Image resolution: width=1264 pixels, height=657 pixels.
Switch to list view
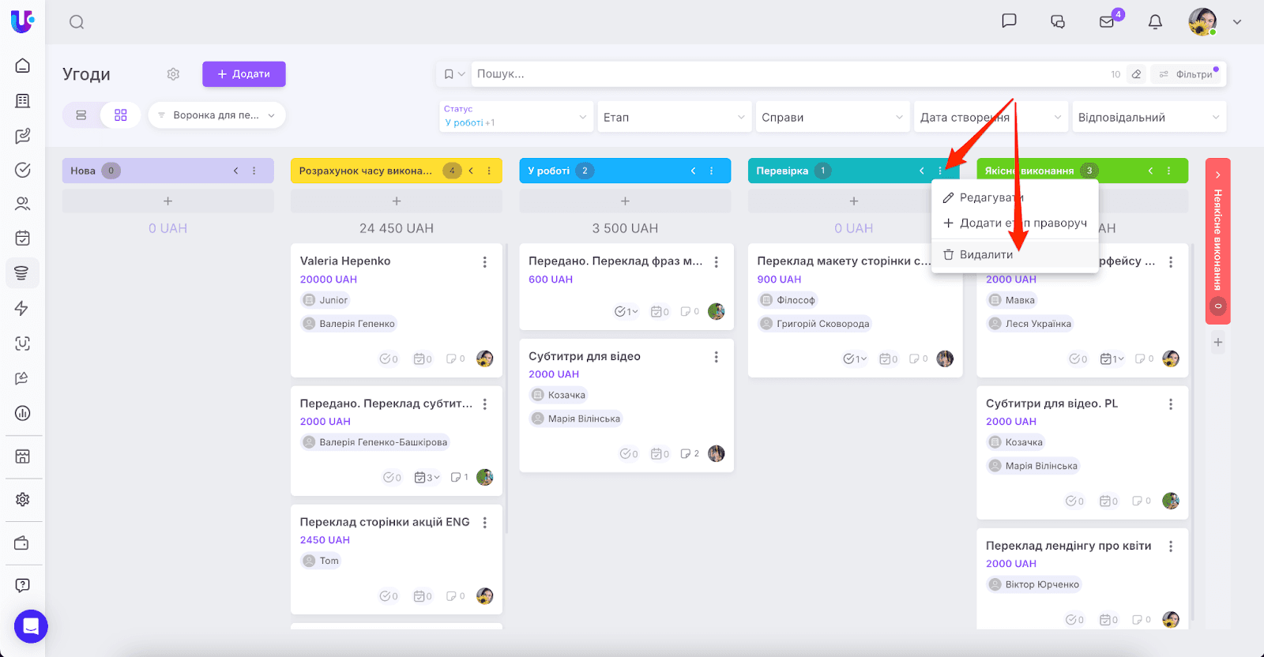(x=81, y=115)
